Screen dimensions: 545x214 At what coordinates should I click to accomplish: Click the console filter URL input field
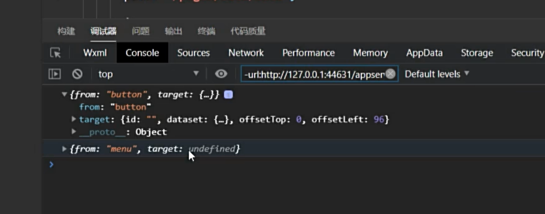[x=313, y=74]
